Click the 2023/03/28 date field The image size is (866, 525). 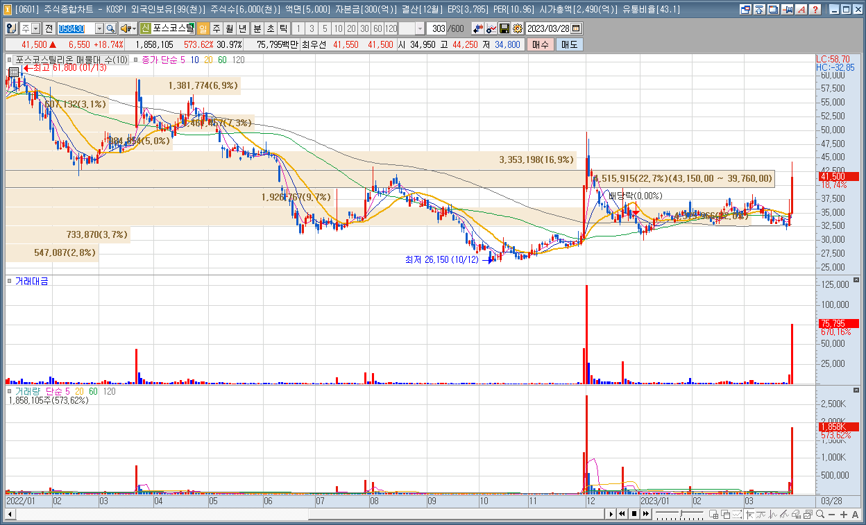[548, 28]
